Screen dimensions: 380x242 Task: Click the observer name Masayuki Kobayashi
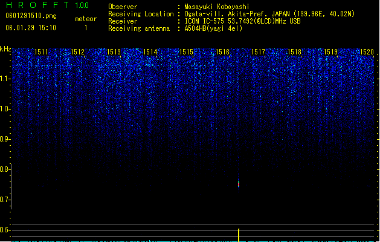click(x=217, y=7)
